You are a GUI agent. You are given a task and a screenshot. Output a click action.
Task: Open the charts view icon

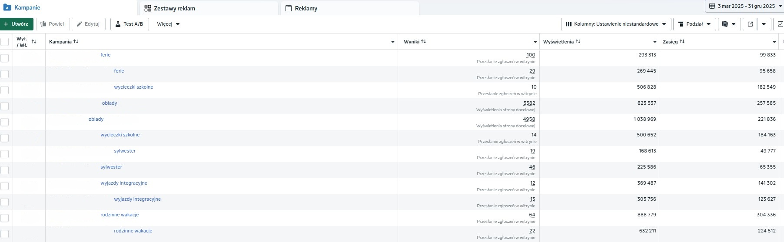pos(780,24)
